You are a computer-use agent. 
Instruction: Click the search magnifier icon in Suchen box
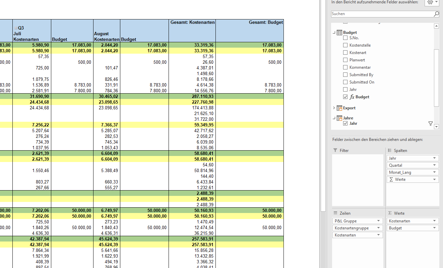[436, 14]
